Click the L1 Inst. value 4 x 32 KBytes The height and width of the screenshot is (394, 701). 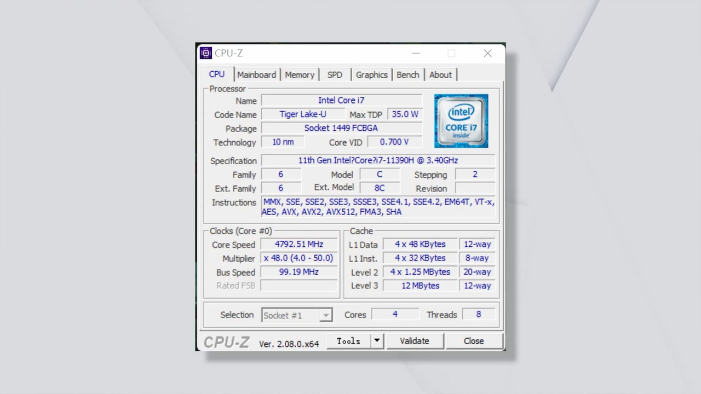point(420,258)
